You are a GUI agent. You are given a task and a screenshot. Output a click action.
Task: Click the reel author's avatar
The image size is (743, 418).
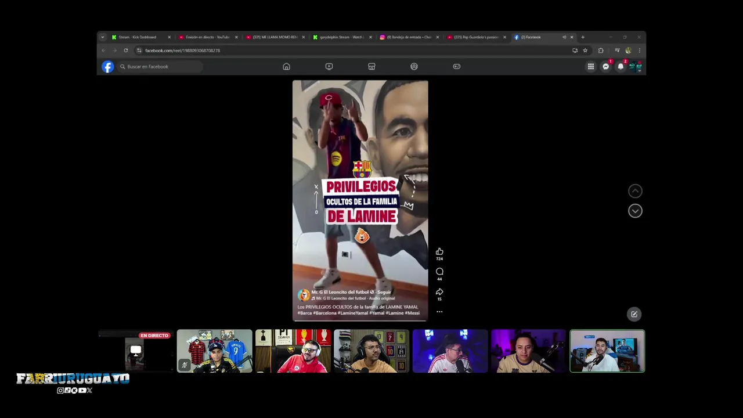coord(304,295)
